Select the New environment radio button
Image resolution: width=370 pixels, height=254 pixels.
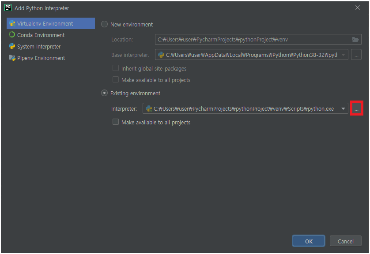[x=104, y=24]
